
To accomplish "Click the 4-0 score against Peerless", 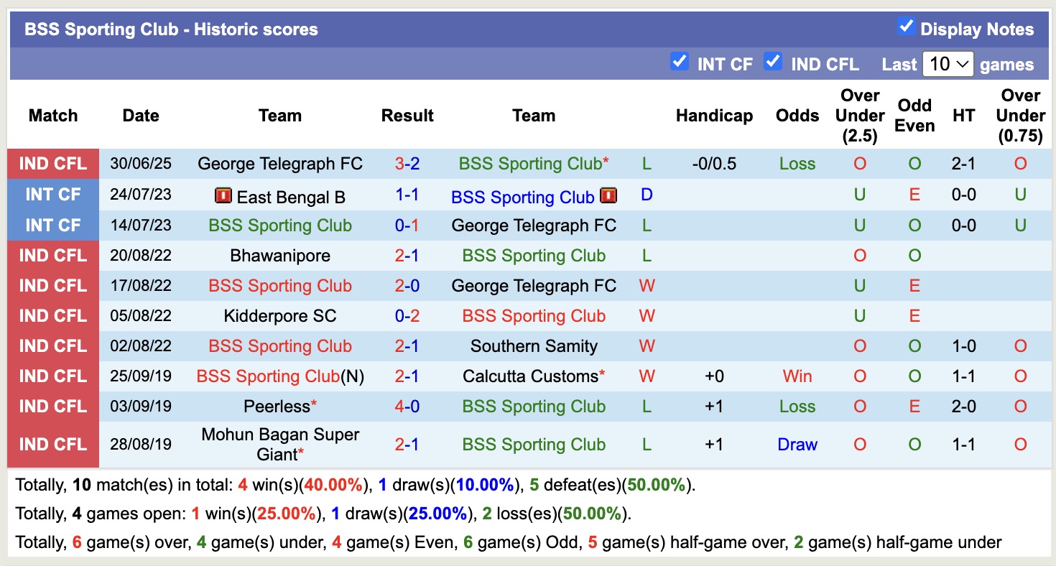I will tap(407, 407).
